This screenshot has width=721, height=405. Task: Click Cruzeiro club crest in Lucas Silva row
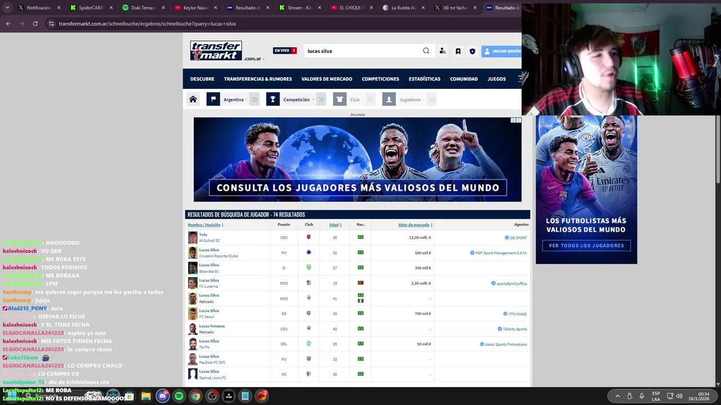[309, 253]
